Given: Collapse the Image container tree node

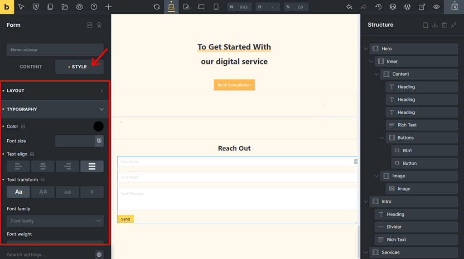Looking at the screenshot, I should 377,176.
